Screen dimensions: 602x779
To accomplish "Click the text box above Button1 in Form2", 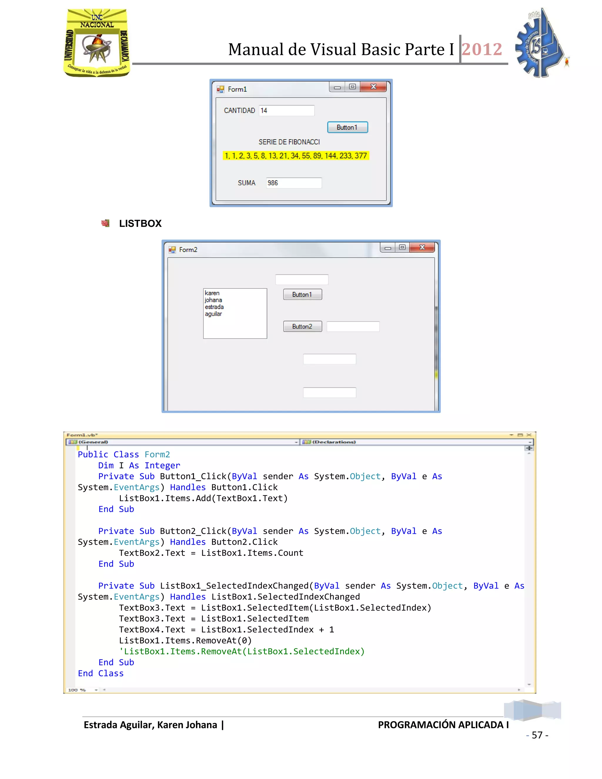I will (x=302, y=280).
